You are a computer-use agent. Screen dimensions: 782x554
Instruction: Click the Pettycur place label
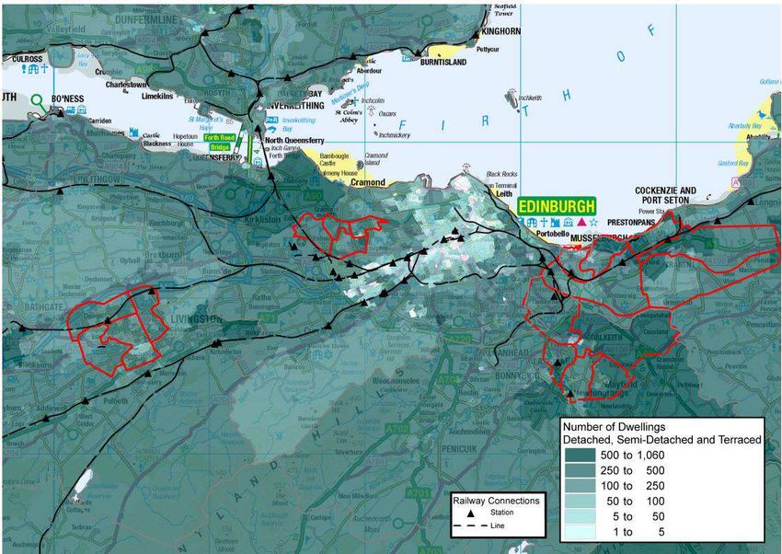pyautogui.click(x=488, y=50)
